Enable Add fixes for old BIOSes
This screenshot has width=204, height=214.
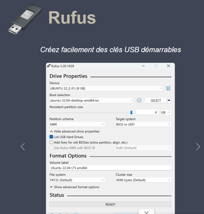51,142
